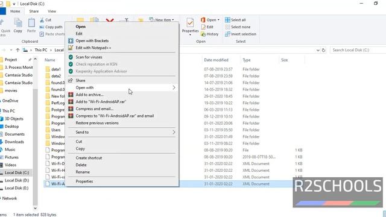Select OneDrive in navigation pane
The width and height of the screenshot is (386, 217).
pyautogui.click(x=10, y=101)
